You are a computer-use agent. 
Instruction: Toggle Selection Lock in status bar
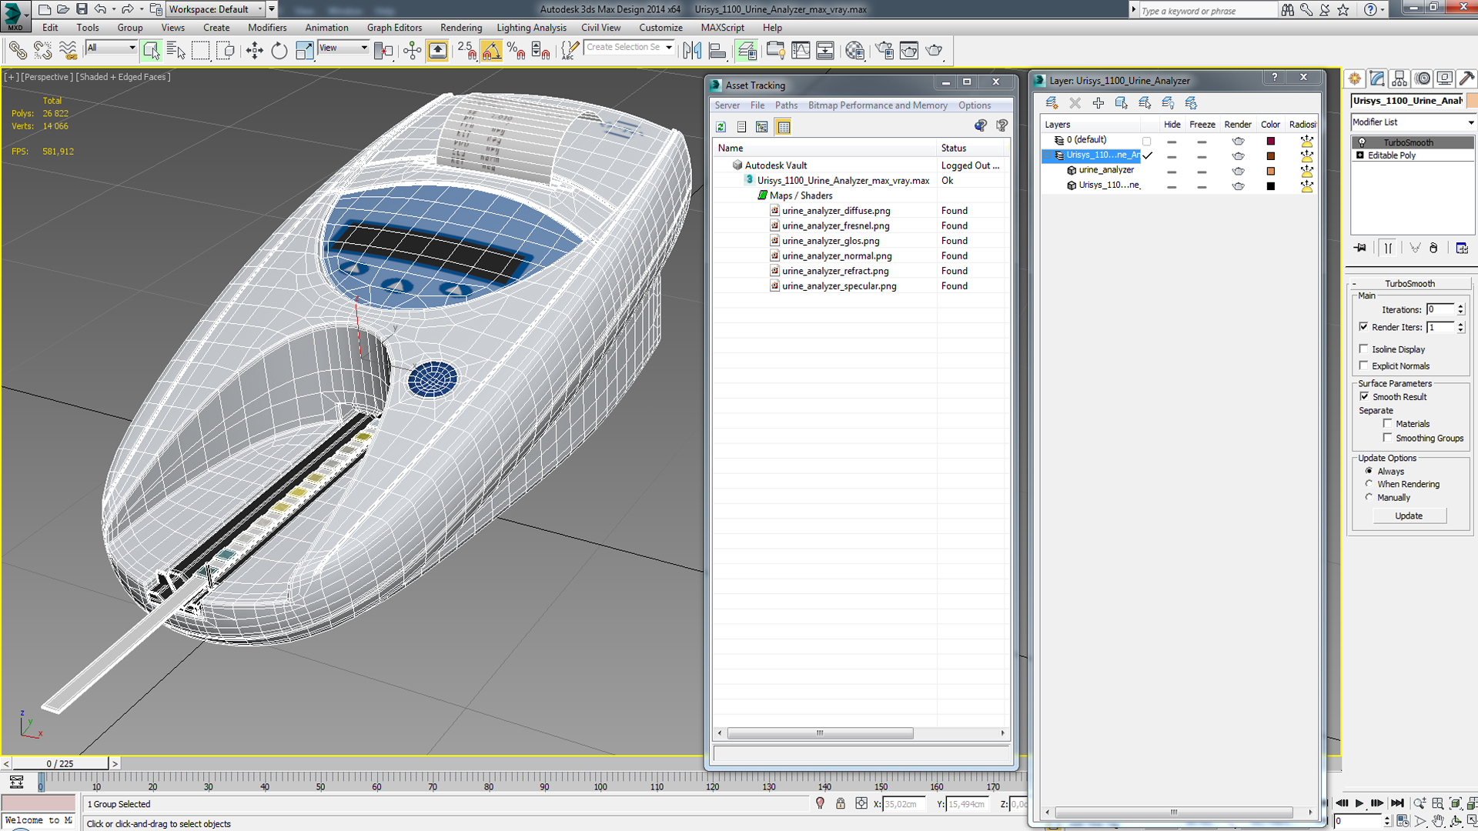841,803
